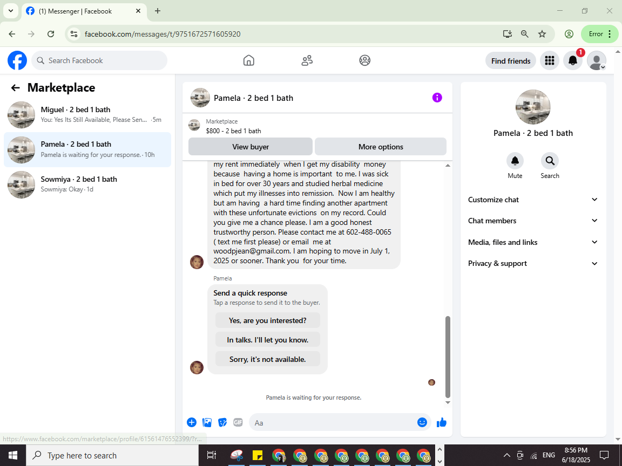Open the Facebook menu grid icon
622x466 pixels.
(x=550, y=60)
